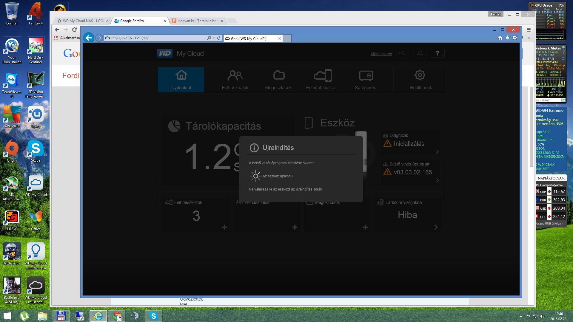Screen dimensions: 573x322
Task: Open the Felhasználók users section
Action: tap(235, 79)
